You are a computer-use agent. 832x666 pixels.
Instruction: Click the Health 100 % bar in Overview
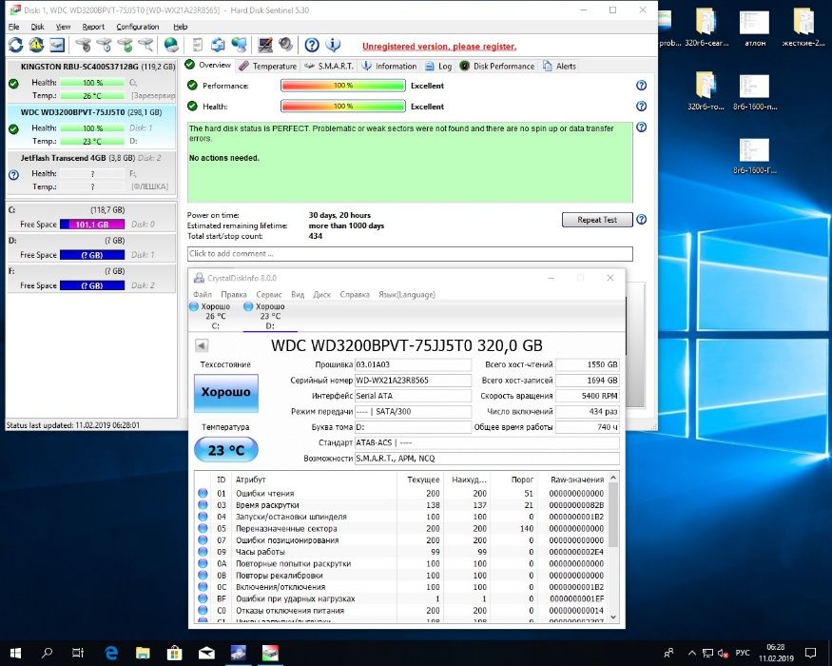tap(342, 107)
